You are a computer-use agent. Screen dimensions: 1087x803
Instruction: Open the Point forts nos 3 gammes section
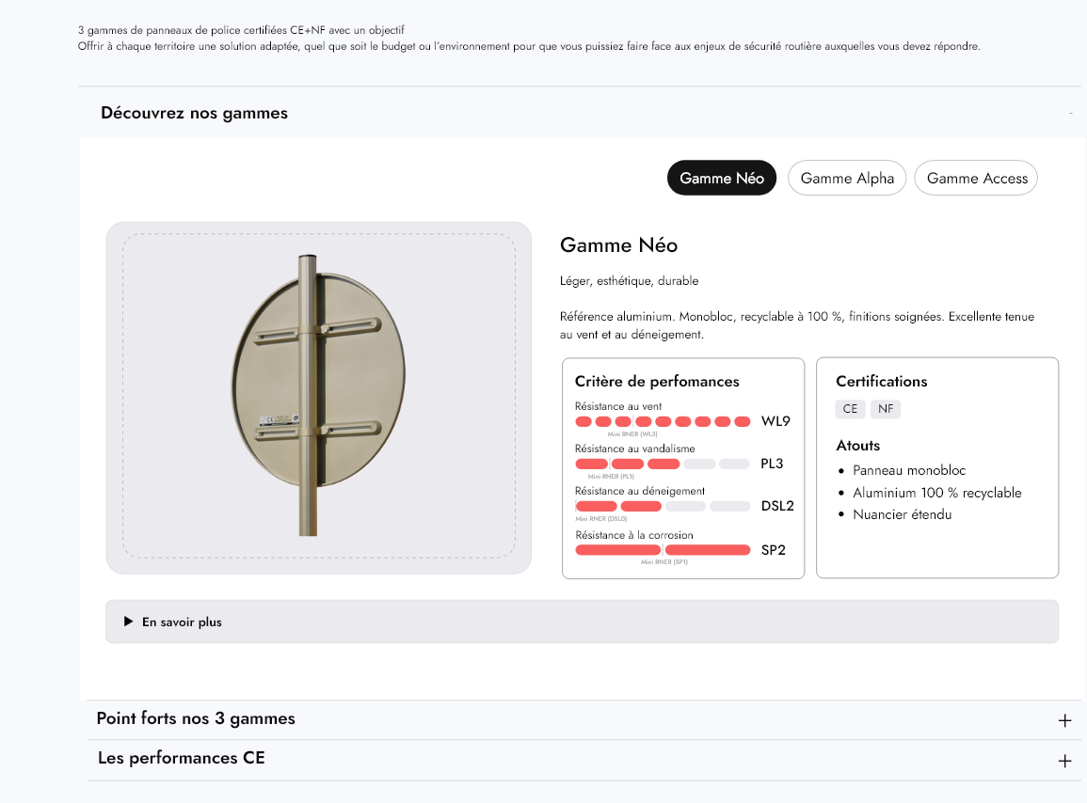196,718
